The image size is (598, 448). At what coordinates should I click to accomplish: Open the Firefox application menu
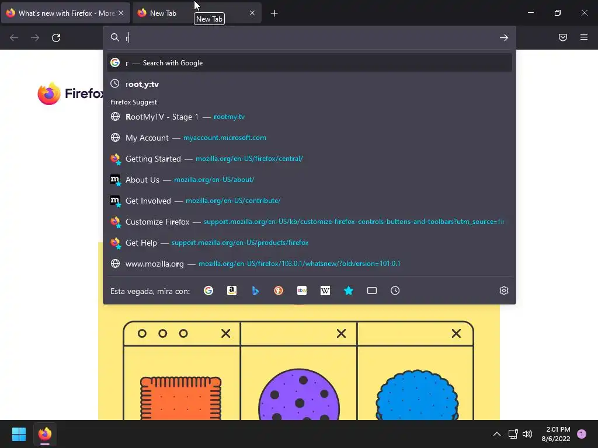pos(584,37)
